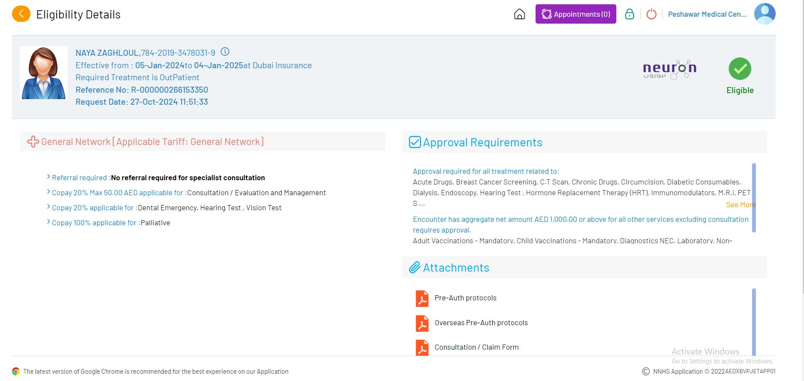Click the green Eligible checkmark status
This screenshot has width=804, height=381.
point(740,69)
